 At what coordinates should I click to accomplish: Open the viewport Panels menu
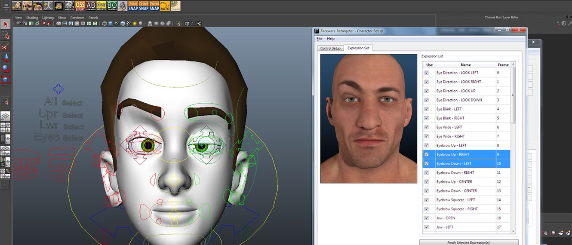coord(93,18)
